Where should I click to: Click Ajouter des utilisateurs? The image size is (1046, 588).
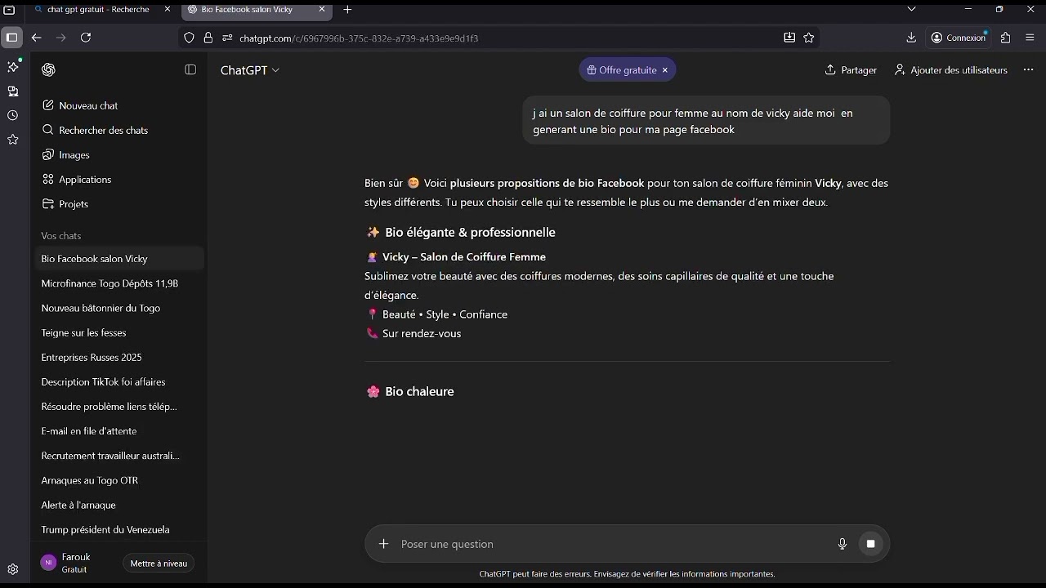950,70
